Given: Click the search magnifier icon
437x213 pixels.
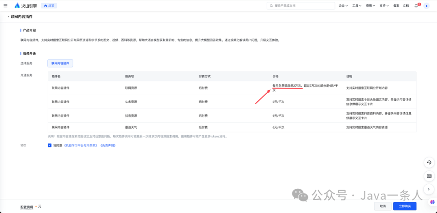Looking at the screenshot, I should [271, 6].
